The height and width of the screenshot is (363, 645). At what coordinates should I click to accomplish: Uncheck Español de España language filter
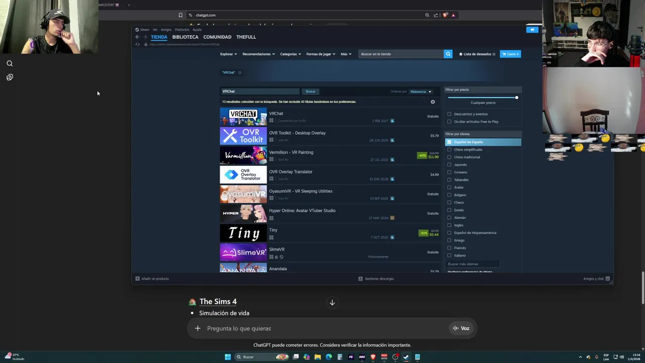click(x=449, y=142)
